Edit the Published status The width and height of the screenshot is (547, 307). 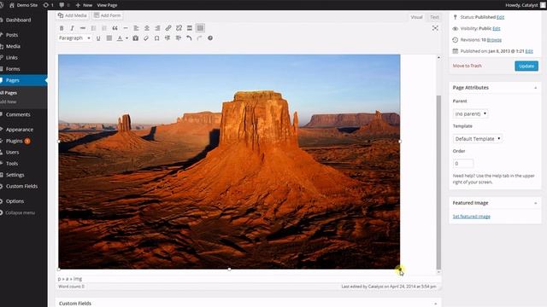pos(500,17)
